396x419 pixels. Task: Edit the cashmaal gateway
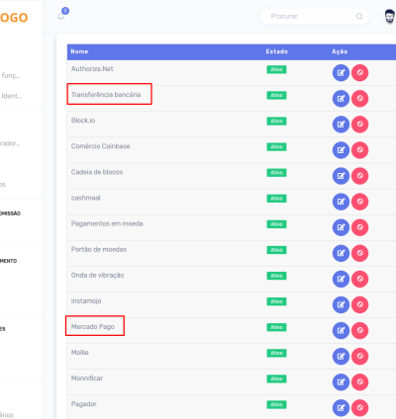(x=341, y=202)
